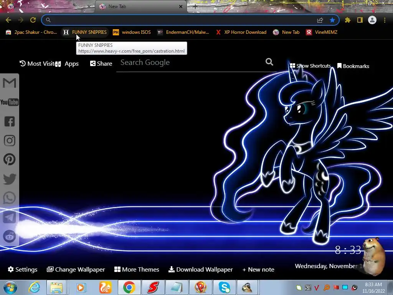Screen dimensions: 393x295
Task: Switch to the first browser tab
Action: click(48, 7)
